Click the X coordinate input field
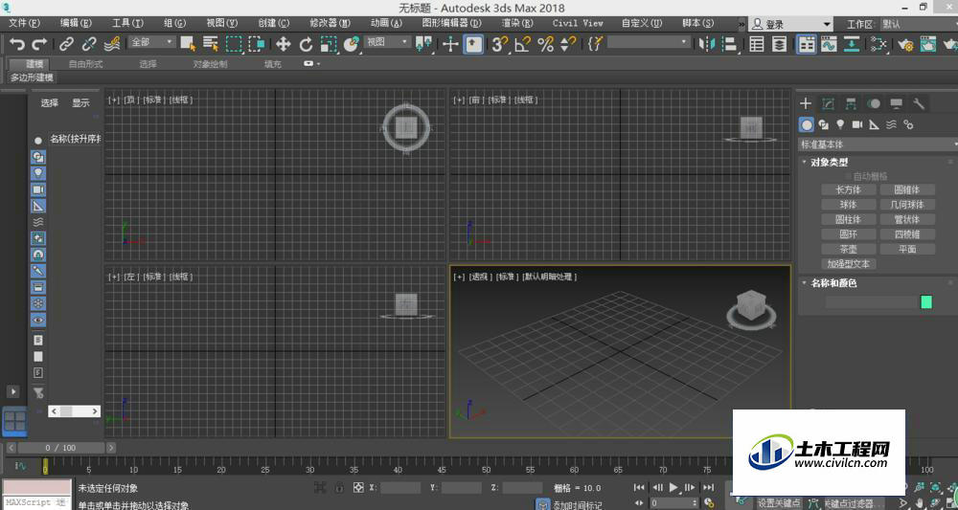 (x=399, y=487)
